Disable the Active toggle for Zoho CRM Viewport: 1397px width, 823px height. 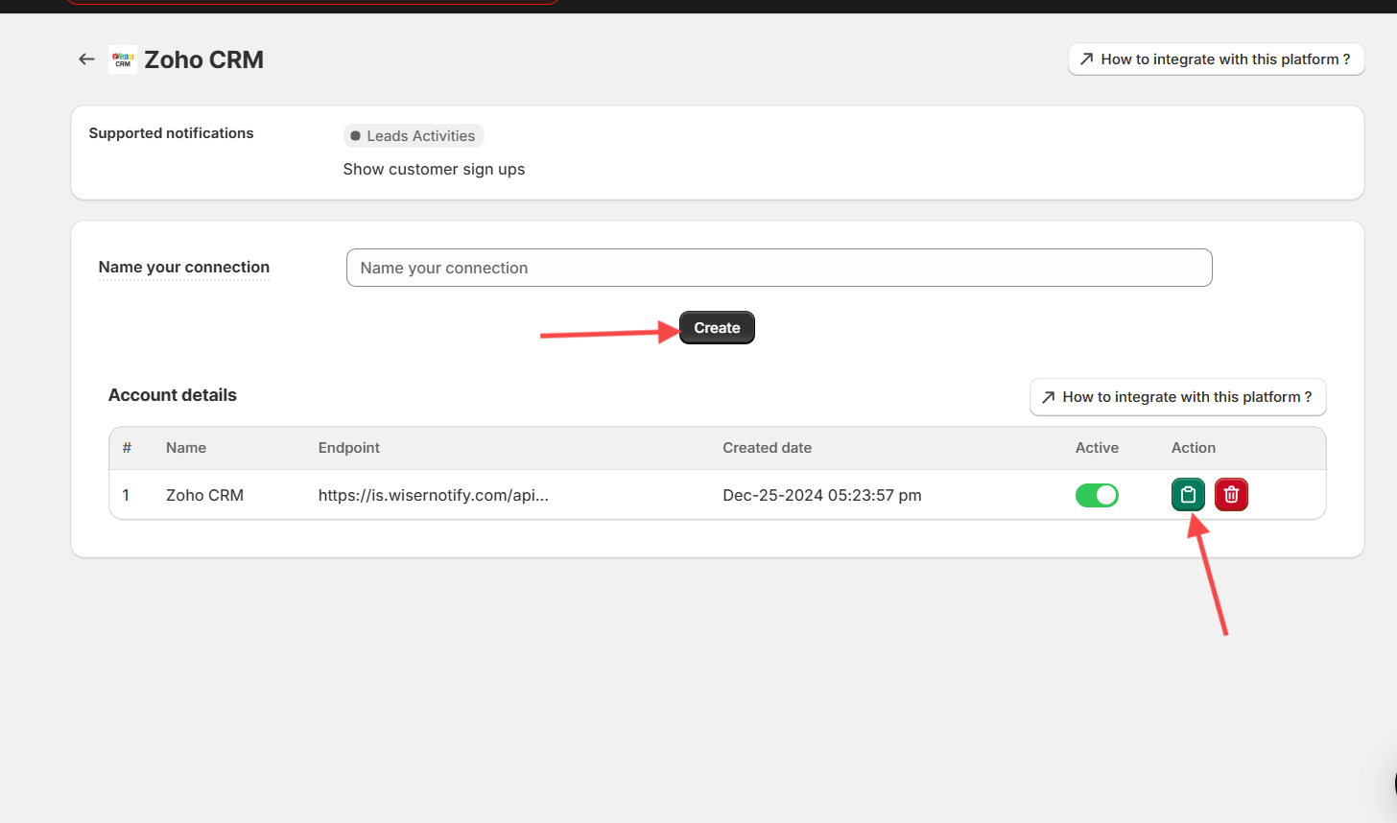point(1097,495)
